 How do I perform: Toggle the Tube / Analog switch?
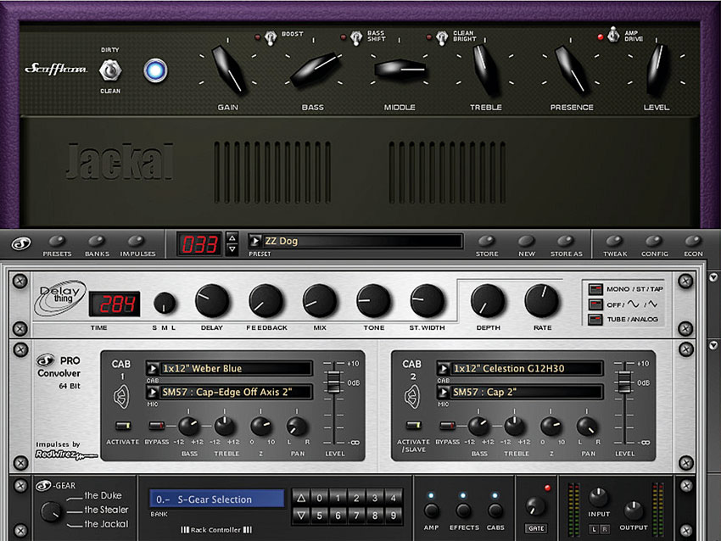(x=595, y=320)
